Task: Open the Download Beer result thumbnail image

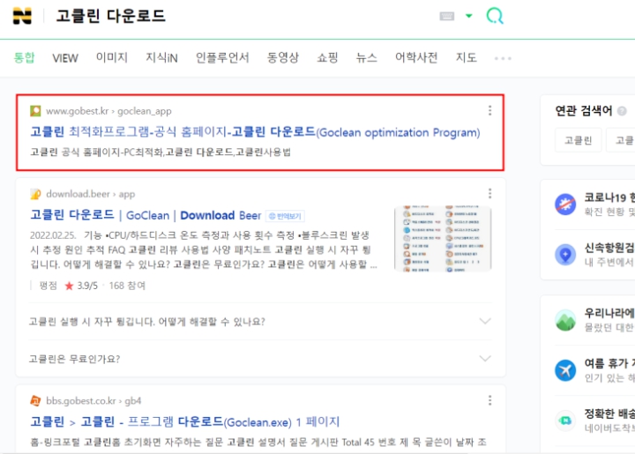Action: [x=443, y=238]
